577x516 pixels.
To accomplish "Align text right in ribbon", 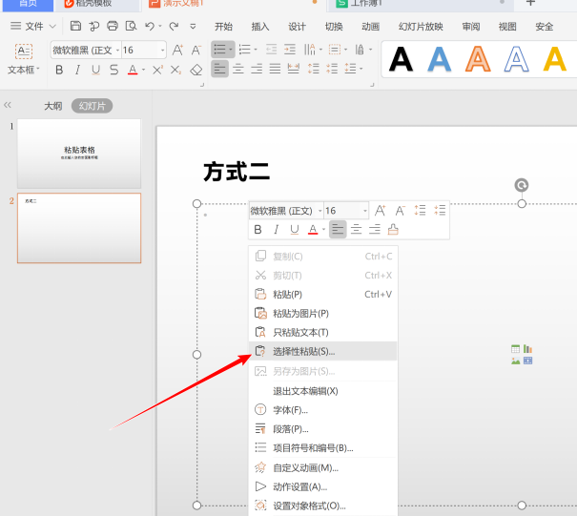I will click(x=257, y=69).
